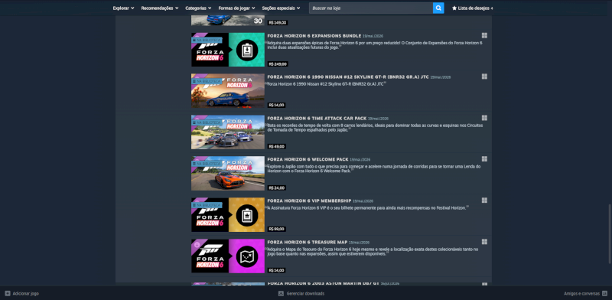Click the Treasure Map R$ 14,00 price

click(277, 270)
